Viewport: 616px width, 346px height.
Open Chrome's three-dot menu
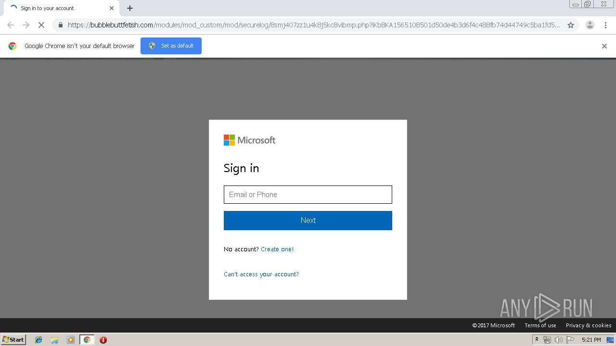point(605,25)
